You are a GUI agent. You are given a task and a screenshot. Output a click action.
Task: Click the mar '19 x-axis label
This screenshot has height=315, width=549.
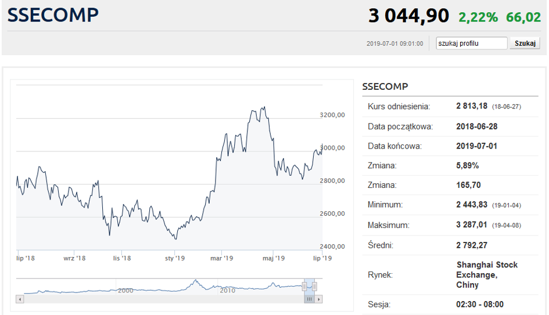point(221,258)
